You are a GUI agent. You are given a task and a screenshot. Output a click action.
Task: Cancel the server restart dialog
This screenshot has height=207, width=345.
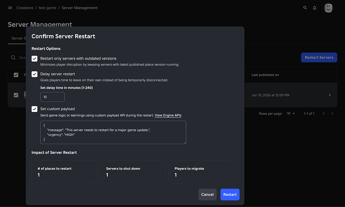(x=207, y=194)
